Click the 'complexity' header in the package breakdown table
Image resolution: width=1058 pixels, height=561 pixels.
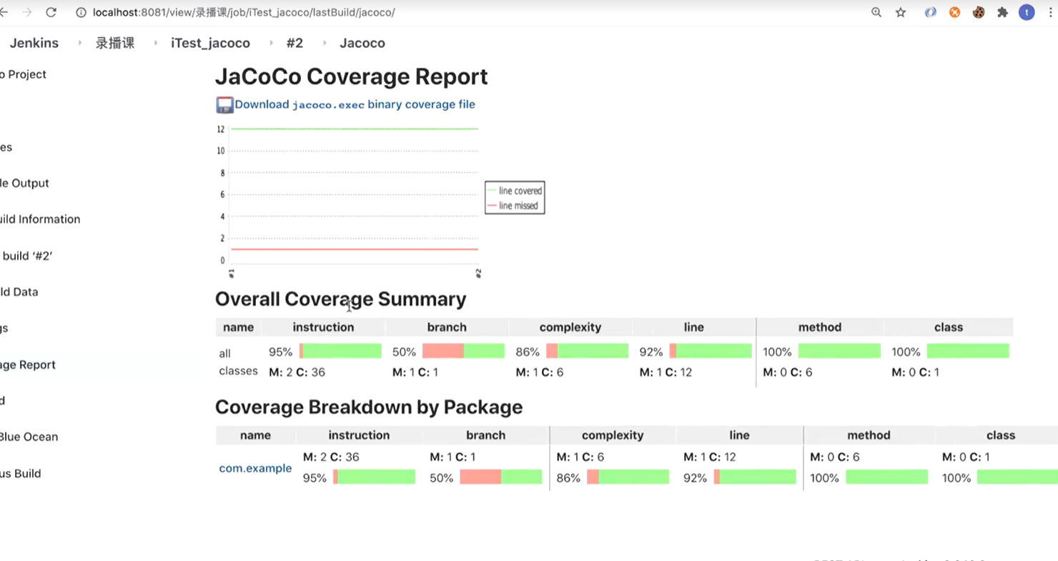[613, 435]
